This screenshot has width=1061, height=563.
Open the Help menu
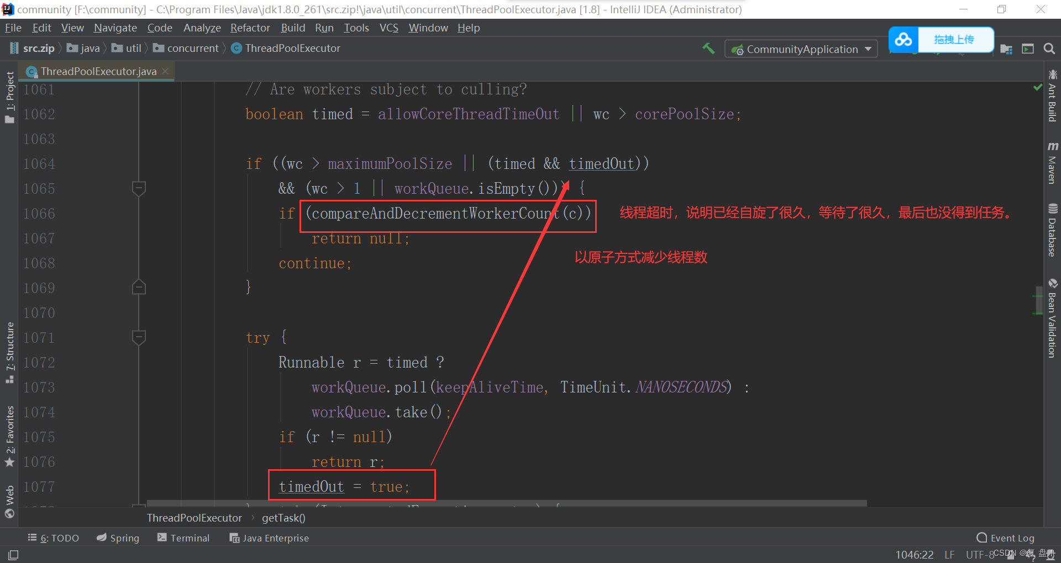(469, 28)
